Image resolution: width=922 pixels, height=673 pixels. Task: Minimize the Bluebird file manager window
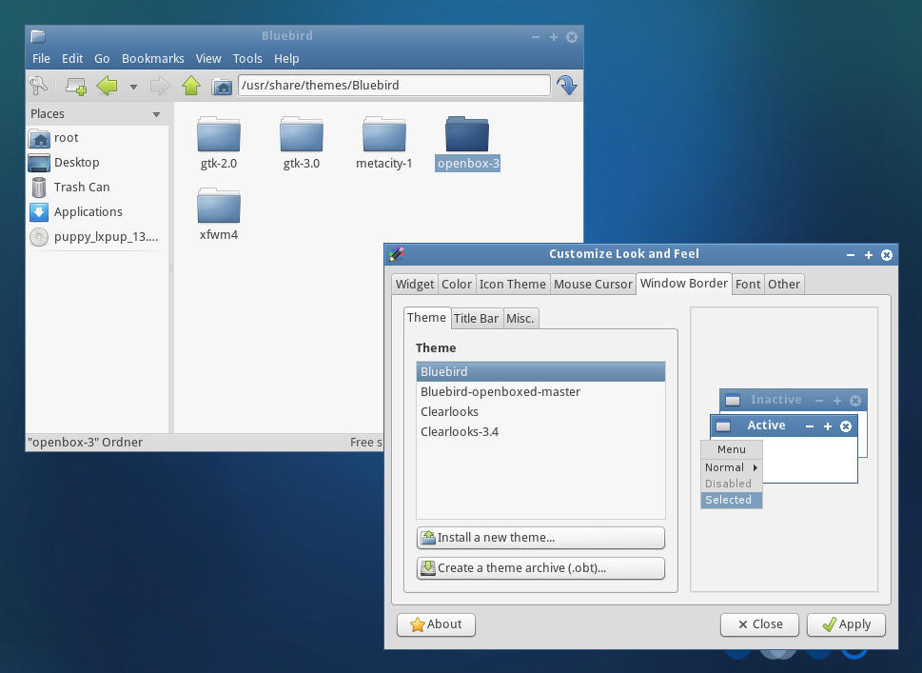click(535, 37)
